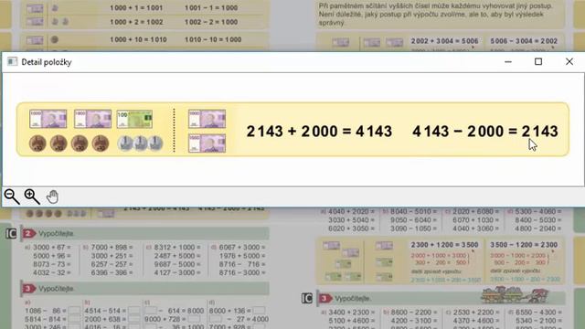Click the problem 8040 − 5010 =
585x329 pixels.
tap(413, 211)
